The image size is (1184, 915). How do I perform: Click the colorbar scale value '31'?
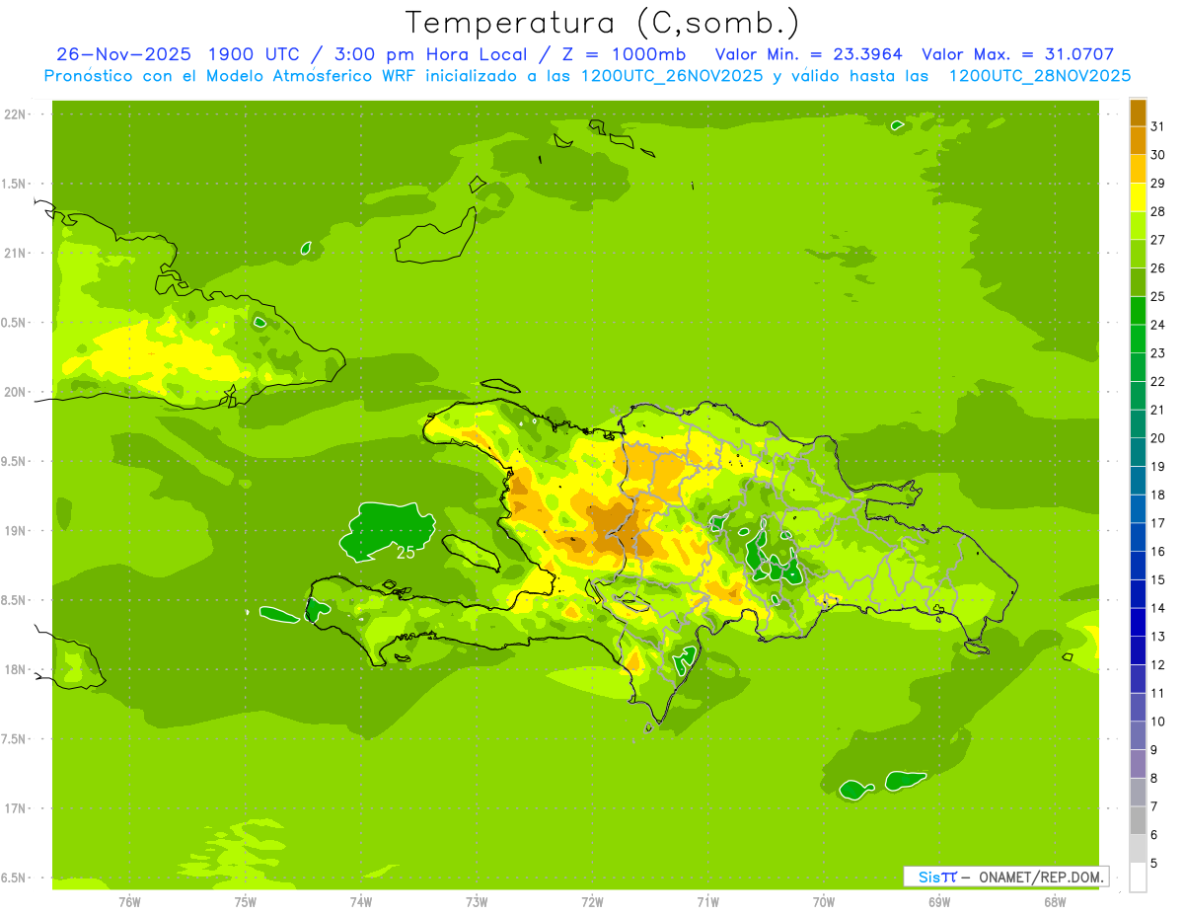1158,126
